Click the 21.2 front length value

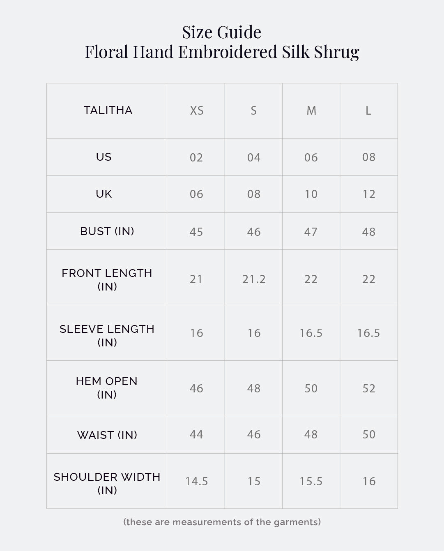(253, 279)
